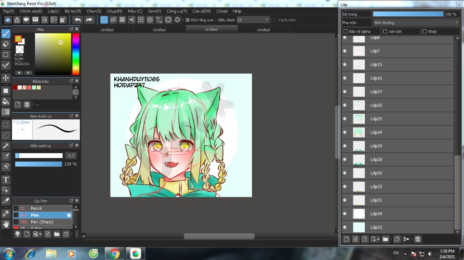This screenshot has height=260, width=464.
Task: Switch to the first Untitled tab
Action: (x=107, y=29)
